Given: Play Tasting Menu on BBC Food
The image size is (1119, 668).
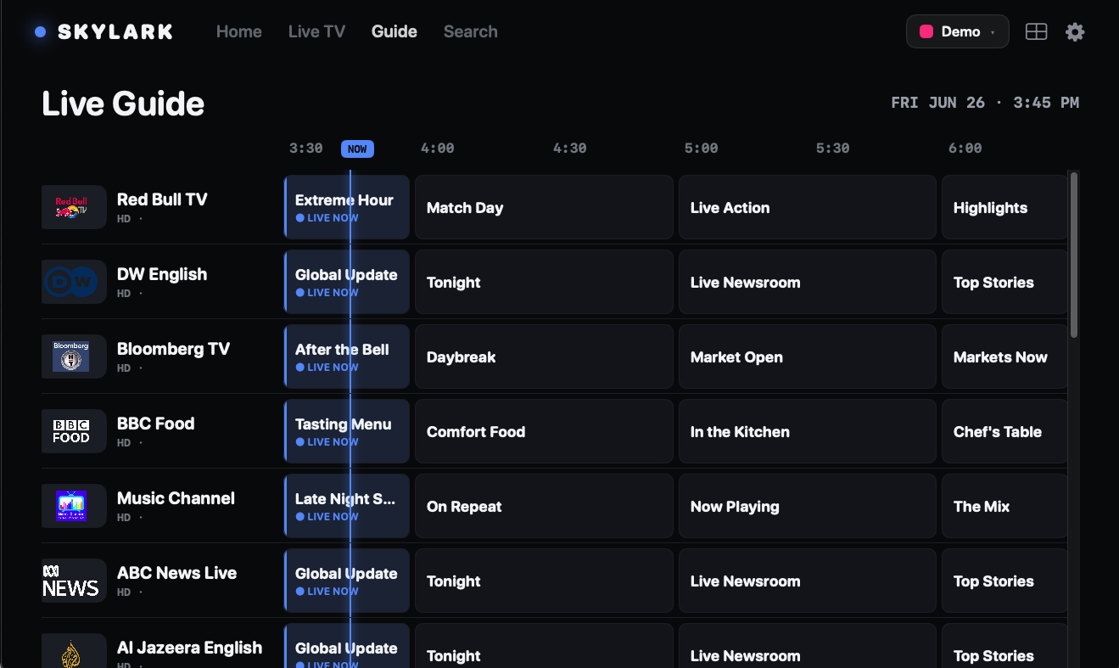Looking at the screenshot, I should (347, 431).
